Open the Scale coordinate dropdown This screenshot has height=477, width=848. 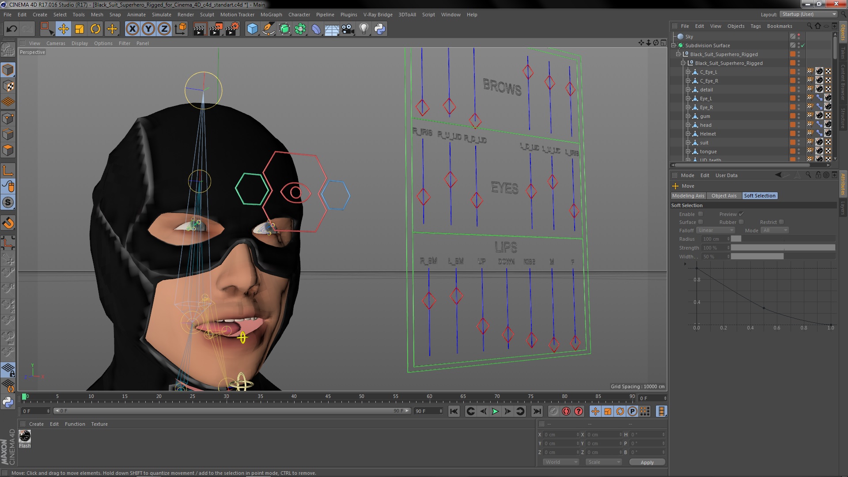603,462
